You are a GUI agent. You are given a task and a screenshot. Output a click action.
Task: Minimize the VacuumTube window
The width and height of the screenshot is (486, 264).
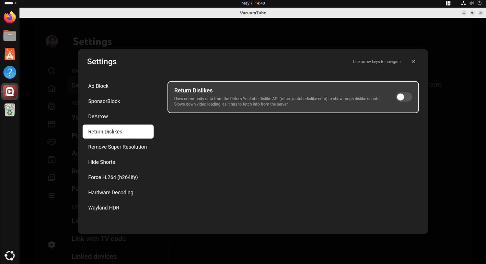coord(464,13)
